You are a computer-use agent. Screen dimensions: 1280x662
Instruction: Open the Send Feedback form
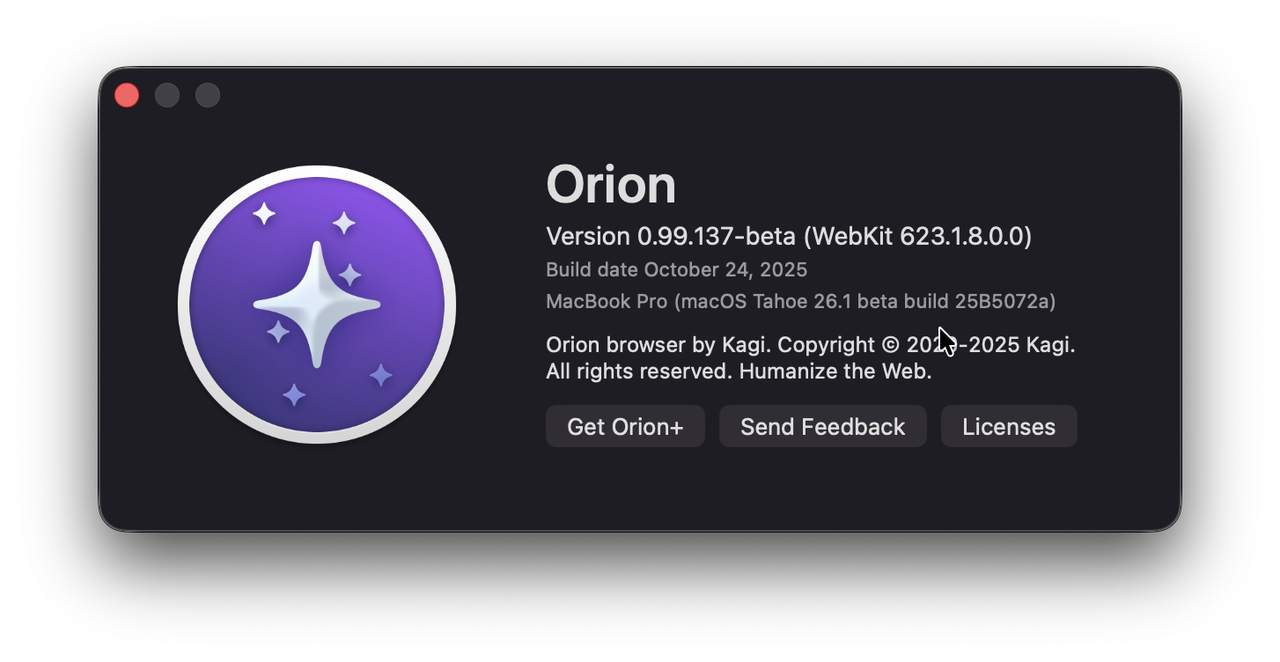coord(822,427)
